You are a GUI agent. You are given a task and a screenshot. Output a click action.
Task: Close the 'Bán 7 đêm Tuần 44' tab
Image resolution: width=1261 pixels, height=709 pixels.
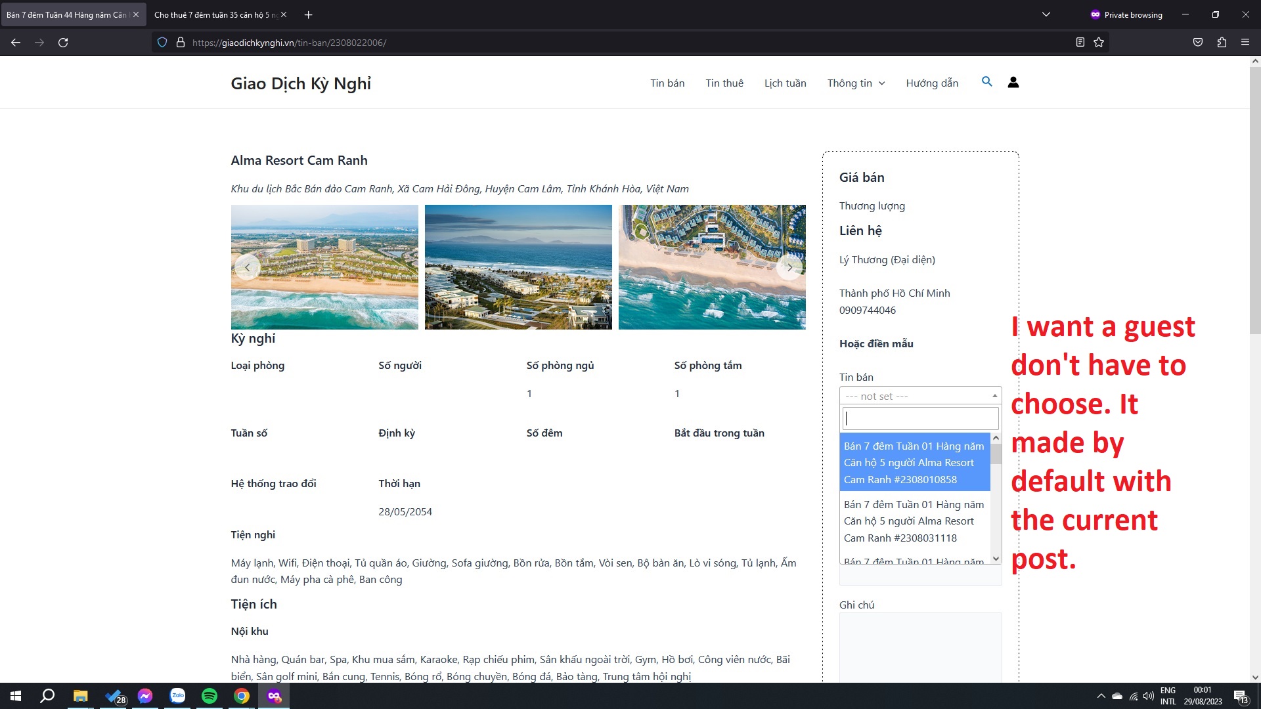136,14
